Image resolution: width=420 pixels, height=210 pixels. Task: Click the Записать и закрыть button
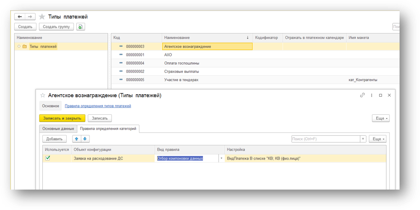(x=62, y=118)
